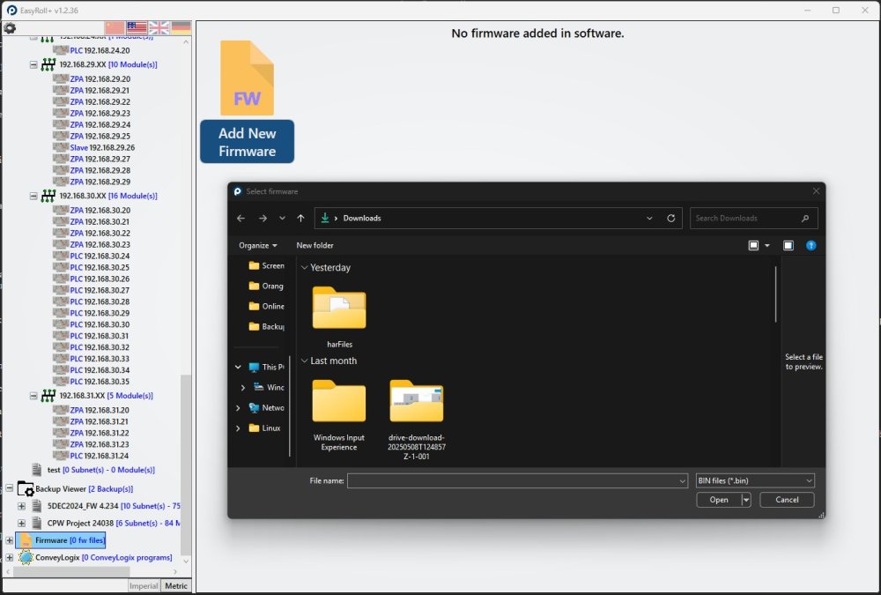The width and height of the screenshot is (881, 595).
Task: Switch units to Metric
Action: coord(176,585)
